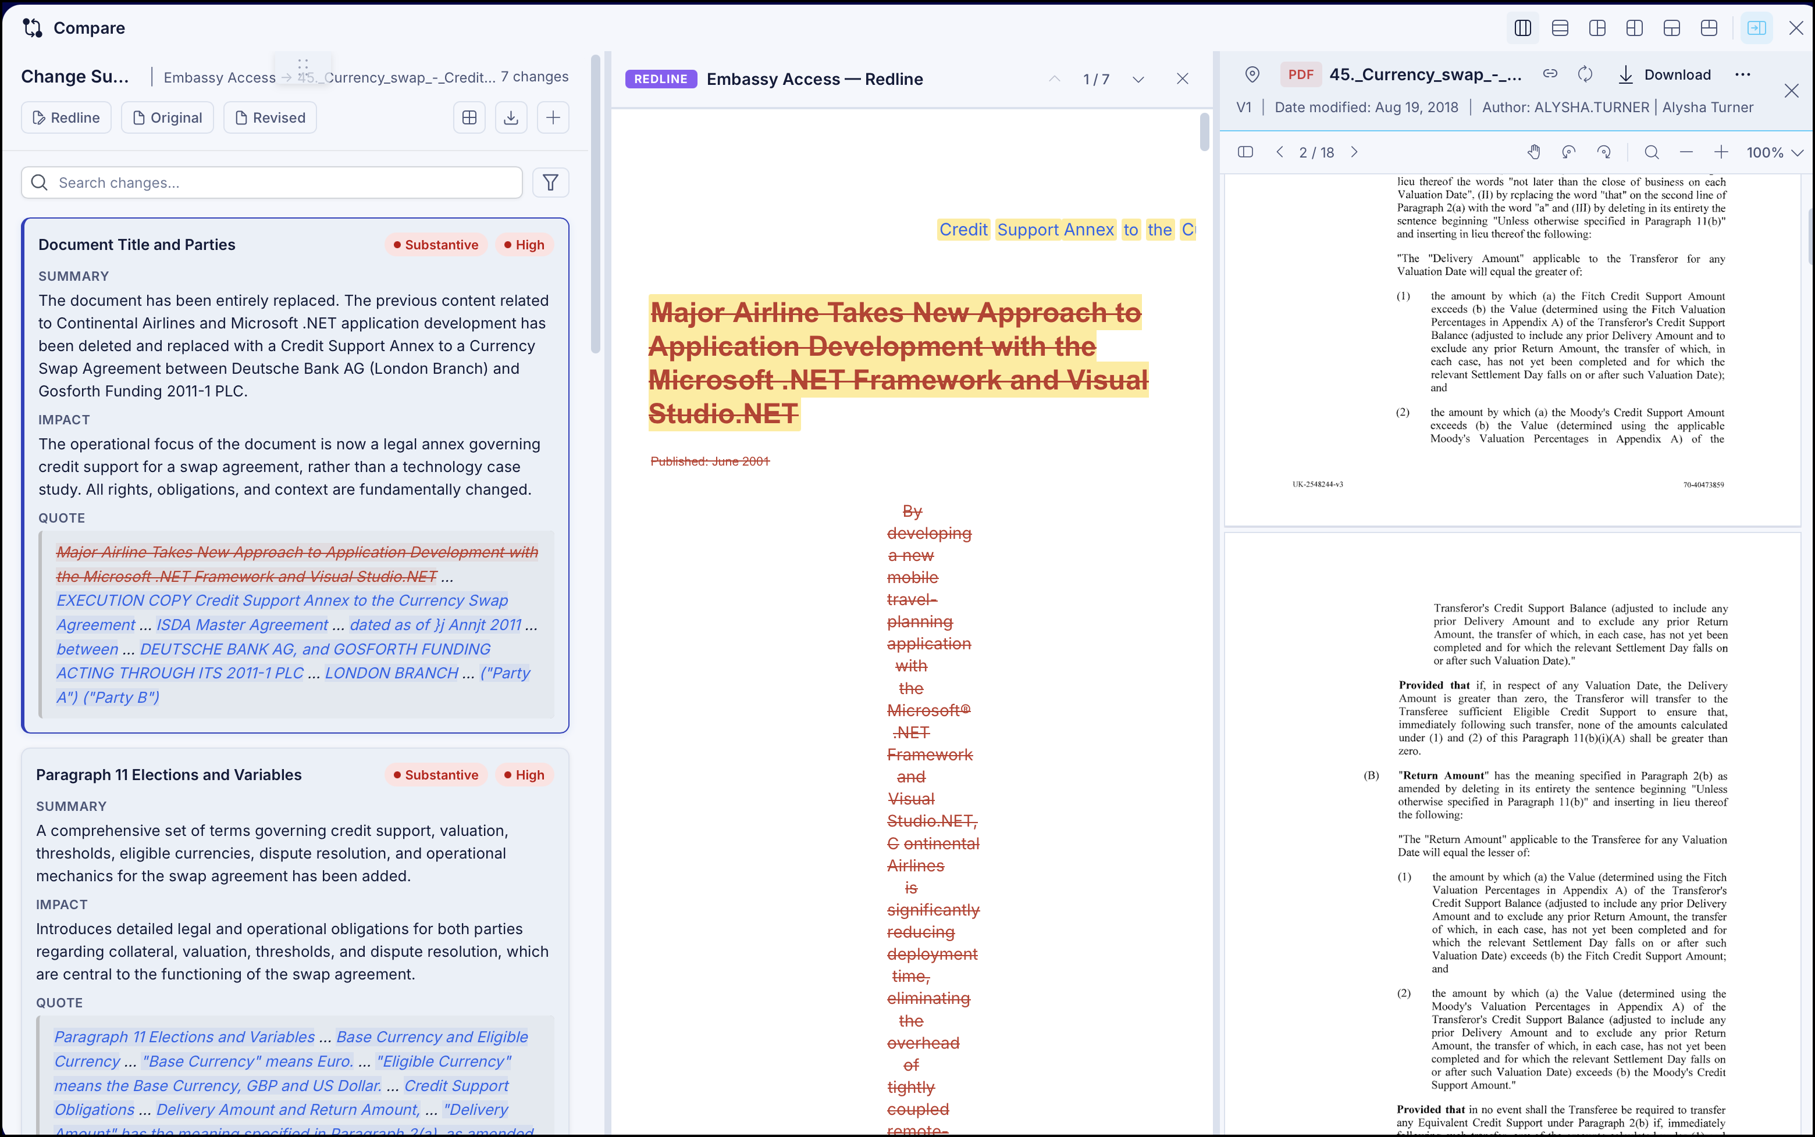Image resolution: width=1815 pixels, height=1137 pixels.
Task: Zoom out of the PDF
Action: (1686, 152)
